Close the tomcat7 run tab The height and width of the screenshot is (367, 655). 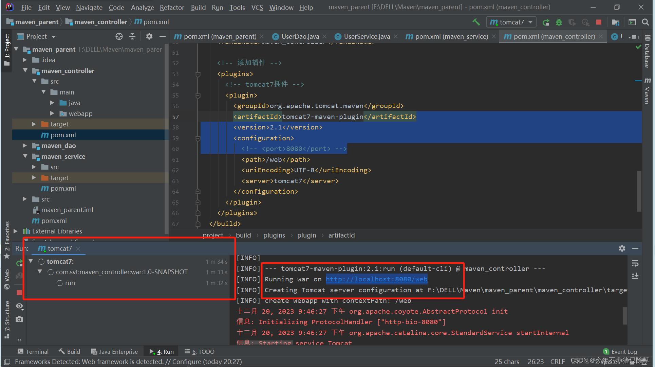[x=78, y=249]
